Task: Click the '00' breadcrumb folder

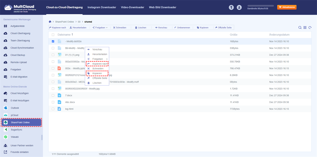Action: pos(79,22)
